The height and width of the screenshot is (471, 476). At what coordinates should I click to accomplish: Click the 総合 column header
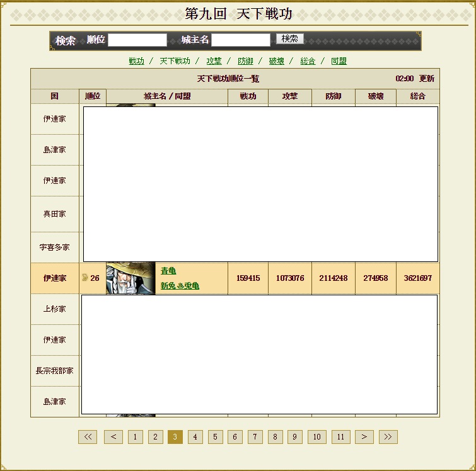click(418, 96)
